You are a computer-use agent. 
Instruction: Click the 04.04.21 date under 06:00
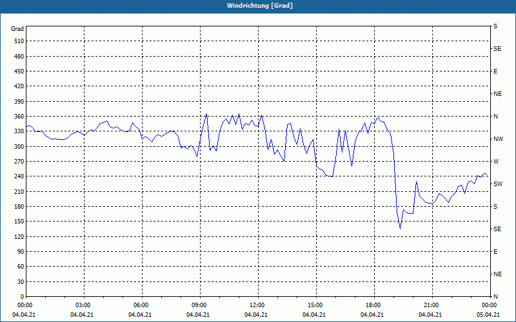(x=140, y=315)
